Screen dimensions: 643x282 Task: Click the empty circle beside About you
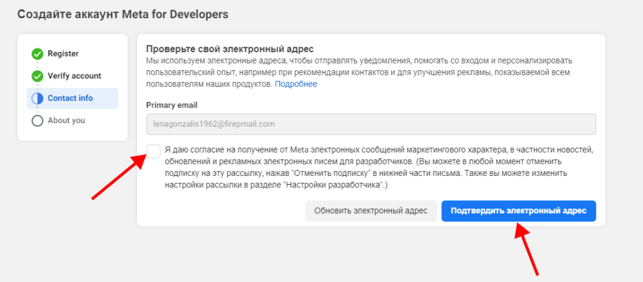[x=37, y=121]
